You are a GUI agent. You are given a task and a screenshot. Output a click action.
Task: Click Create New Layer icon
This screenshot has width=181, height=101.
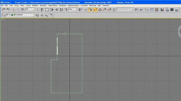pyautogui.click(x=37, y=15)
